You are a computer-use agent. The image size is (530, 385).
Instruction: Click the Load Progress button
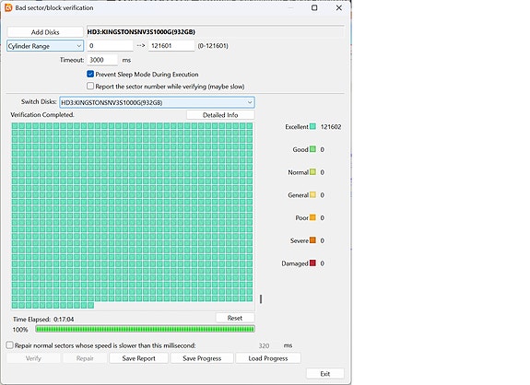pos(268,358)
